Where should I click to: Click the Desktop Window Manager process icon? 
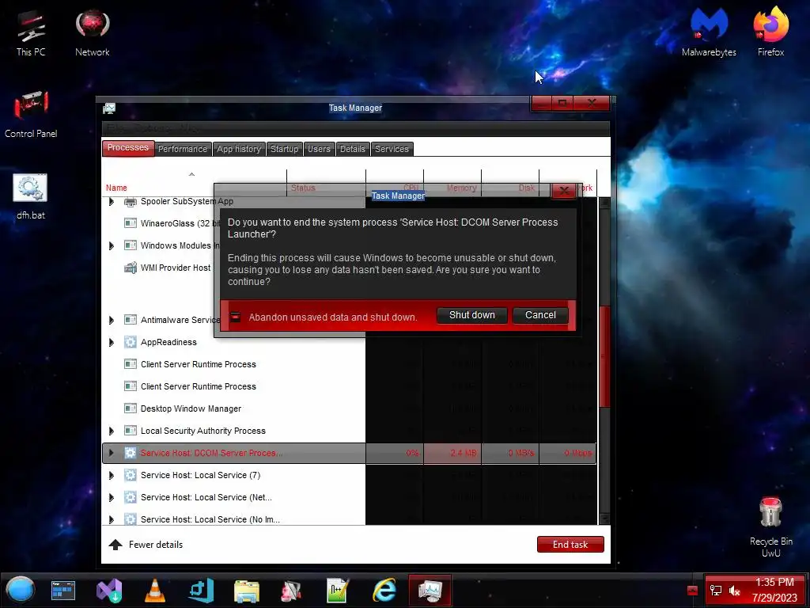(x=131, y=408)
